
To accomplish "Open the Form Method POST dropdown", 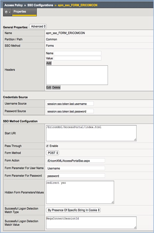I will 53,153.
